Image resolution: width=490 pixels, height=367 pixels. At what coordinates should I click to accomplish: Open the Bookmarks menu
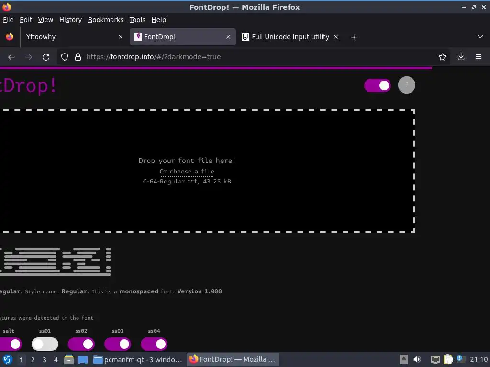[106, 20]
